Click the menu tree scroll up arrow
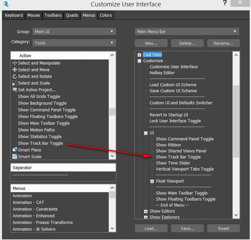The width and height of the screenshot is (251, 240). point(236,55)
